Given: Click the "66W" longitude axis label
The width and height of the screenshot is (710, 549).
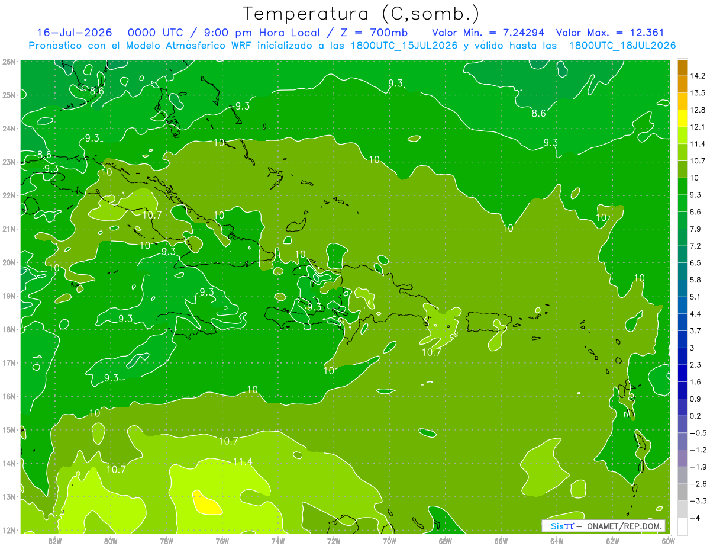Looking at the screenshot, I should (x=501, y=541).
